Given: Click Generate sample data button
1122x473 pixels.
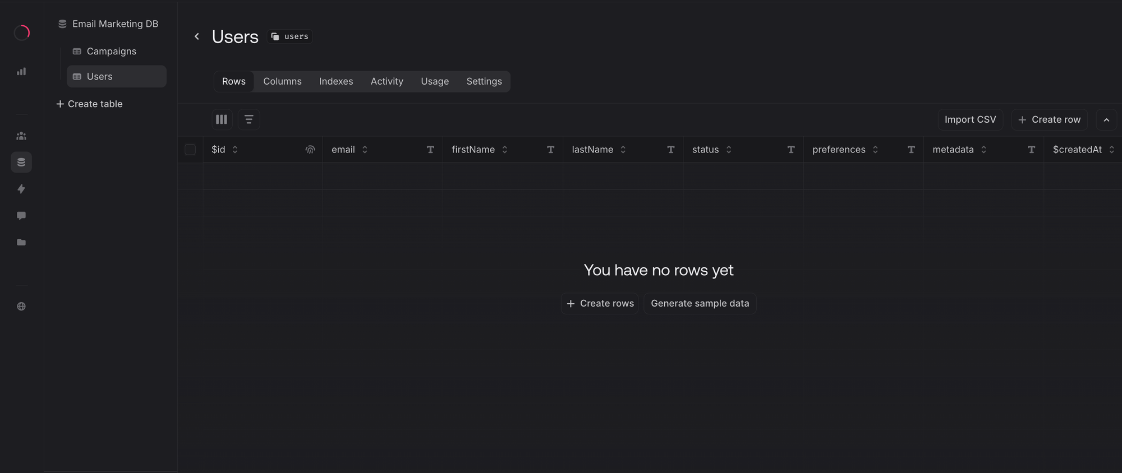Looking at the screenshot, I should [x=700, y=304].
